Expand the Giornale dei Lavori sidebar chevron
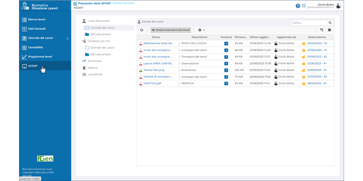The width and height of the screenshot is (363, 181). (67, 38)
